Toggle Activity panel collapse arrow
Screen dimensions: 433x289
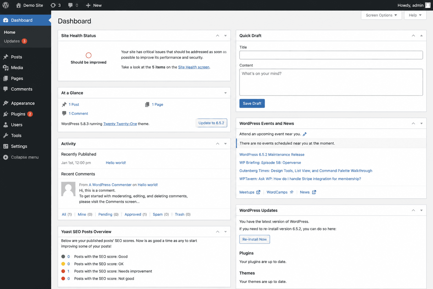(x=226, y=144)
